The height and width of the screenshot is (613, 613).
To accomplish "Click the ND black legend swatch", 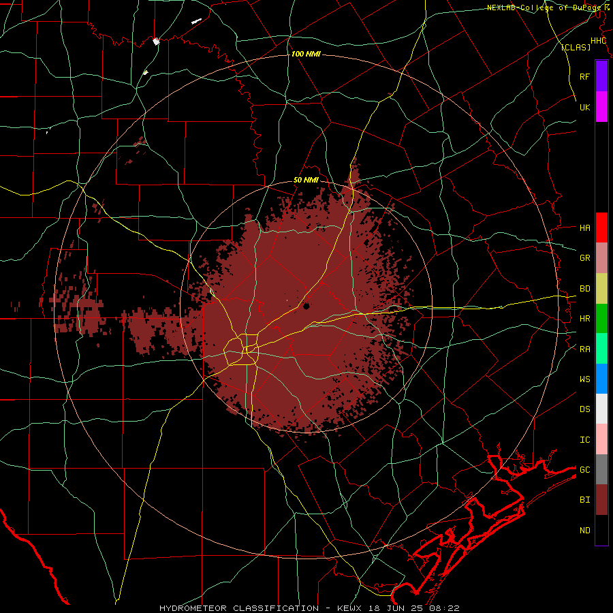I will click(601, 530).
